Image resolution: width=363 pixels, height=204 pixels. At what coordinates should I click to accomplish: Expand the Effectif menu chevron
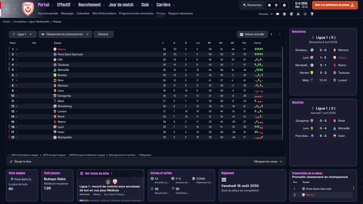(x=74, y=5)
